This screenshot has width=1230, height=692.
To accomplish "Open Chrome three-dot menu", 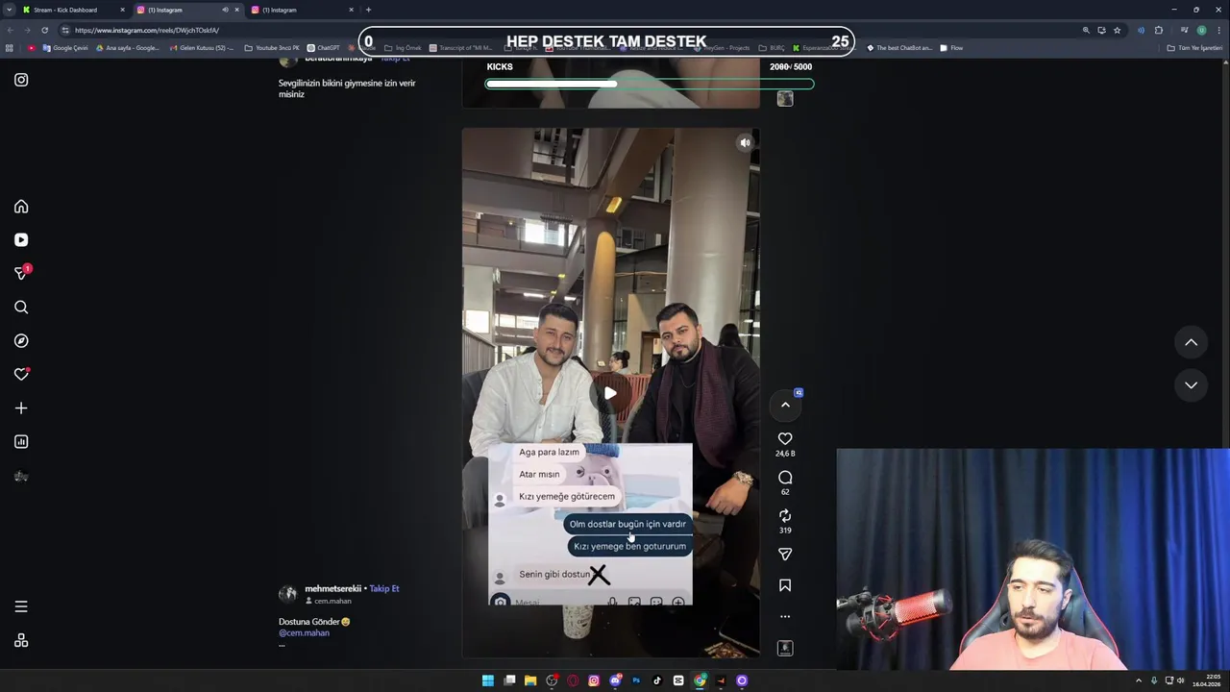I will (x=1218, y=30).
